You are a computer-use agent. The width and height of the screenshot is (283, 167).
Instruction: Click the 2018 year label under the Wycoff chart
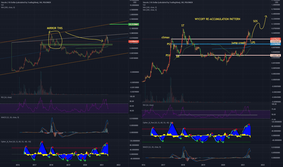pyautogui.click(x=183, y=165)
